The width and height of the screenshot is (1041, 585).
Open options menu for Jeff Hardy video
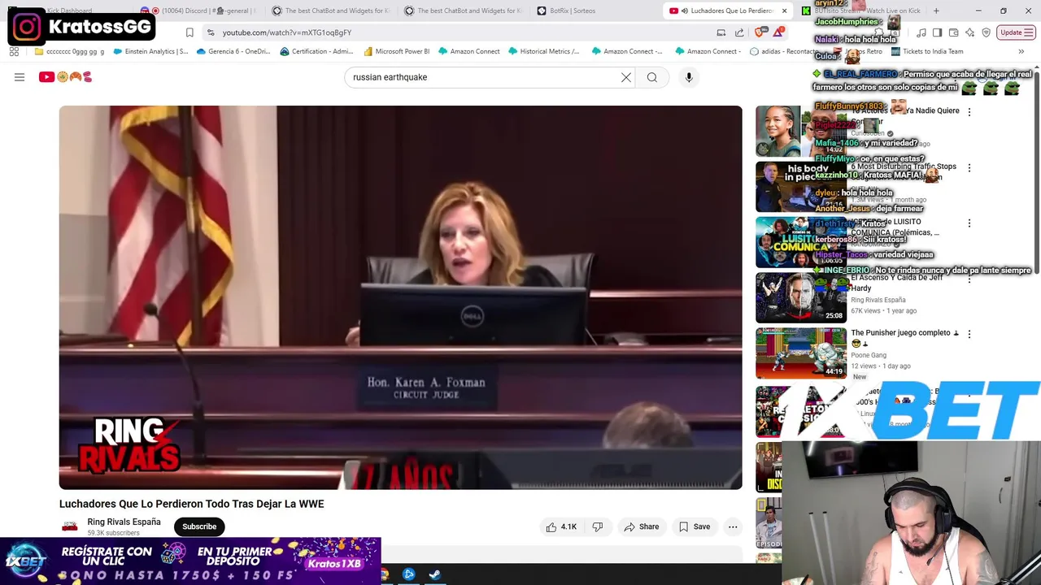click(x=969, y=279)
